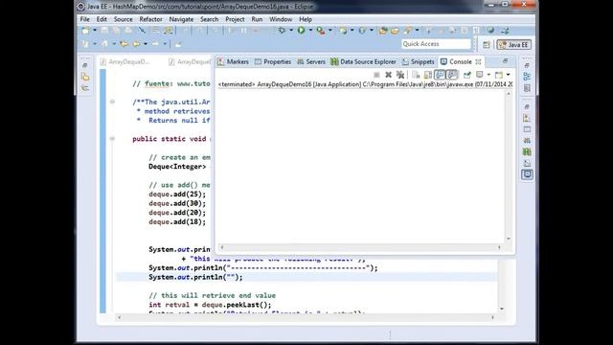Minimize the Console view panel

coord(505,61)
